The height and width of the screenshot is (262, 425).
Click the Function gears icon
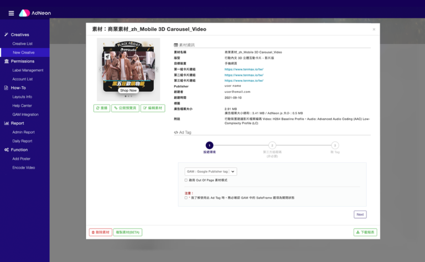(7, 150)
